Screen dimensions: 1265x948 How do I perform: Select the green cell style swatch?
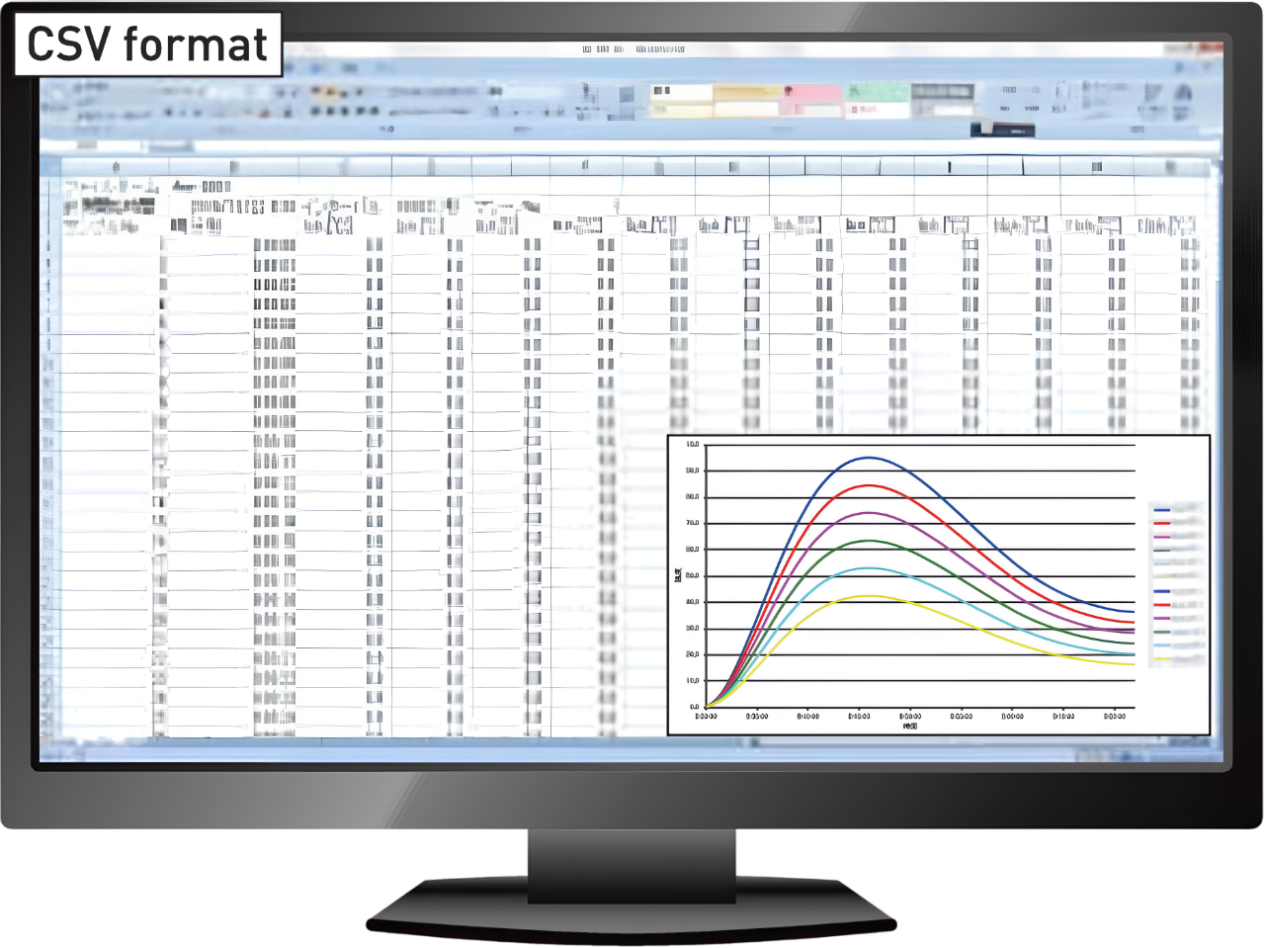pyautogui.click(x=876, y=92)
